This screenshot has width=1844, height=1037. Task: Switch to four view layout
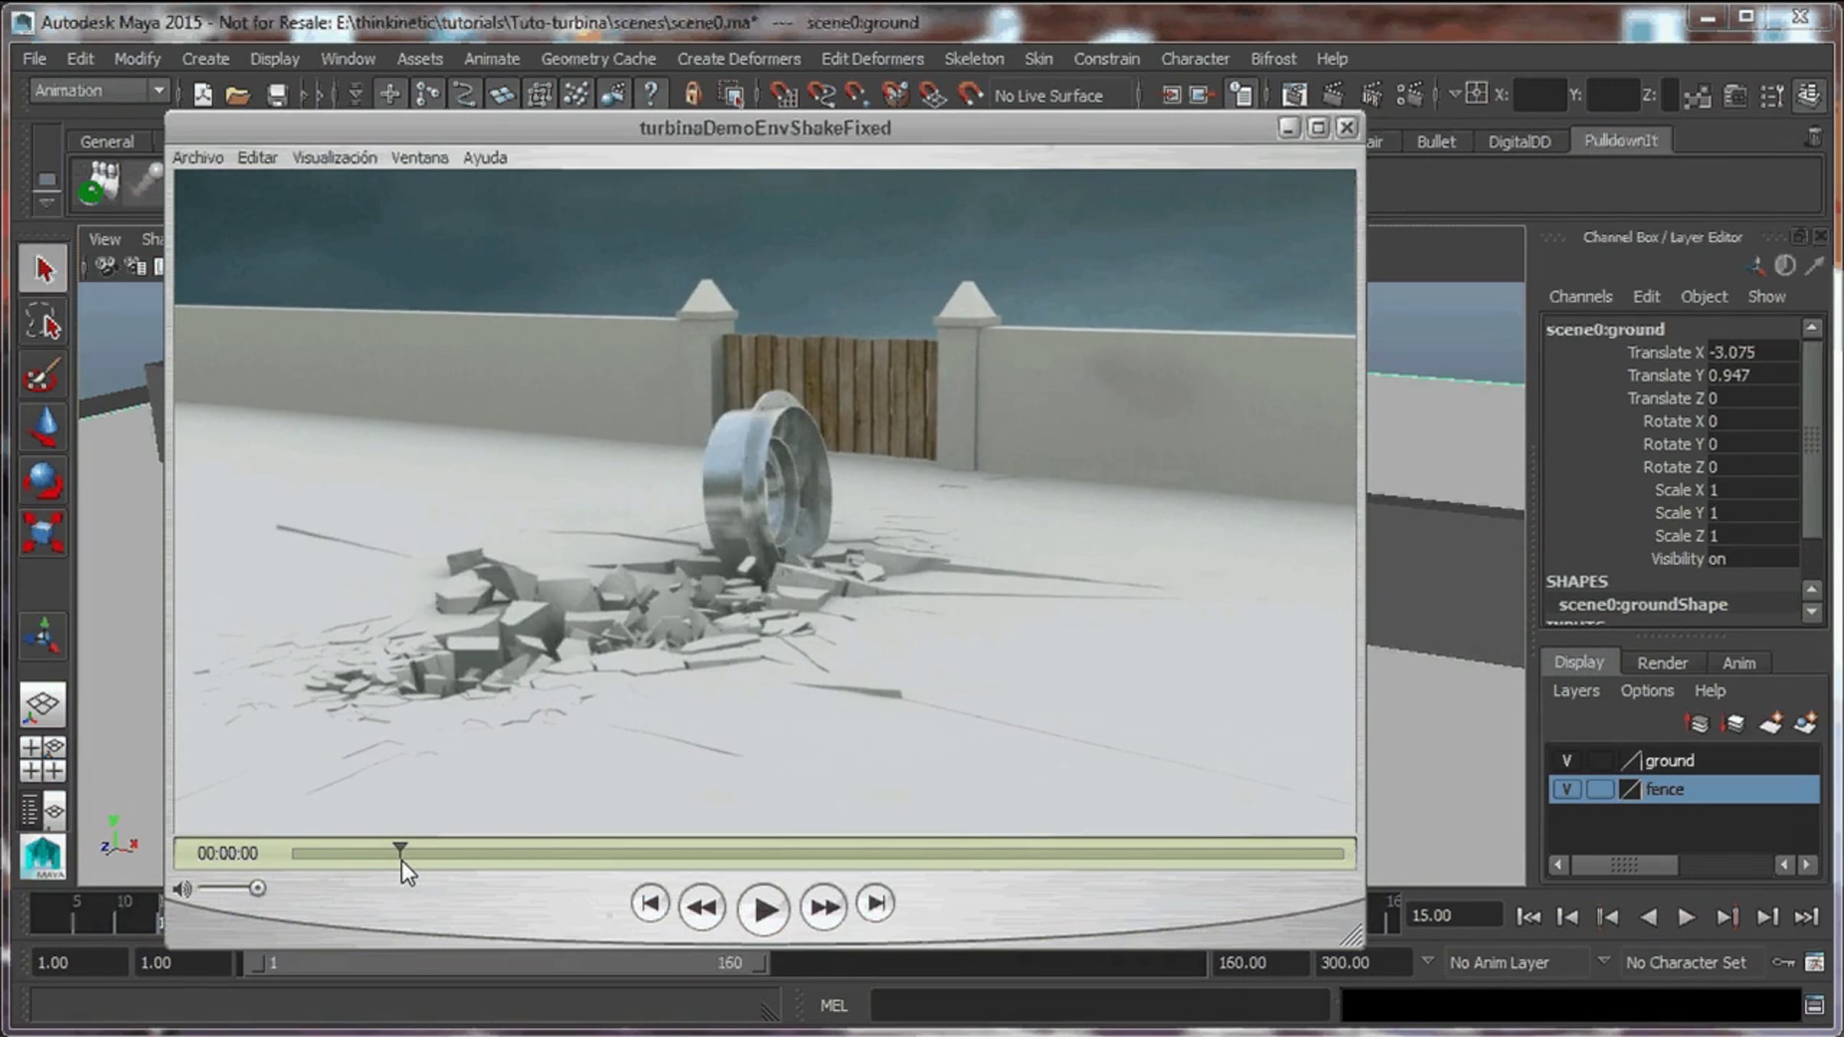[43, 759]
